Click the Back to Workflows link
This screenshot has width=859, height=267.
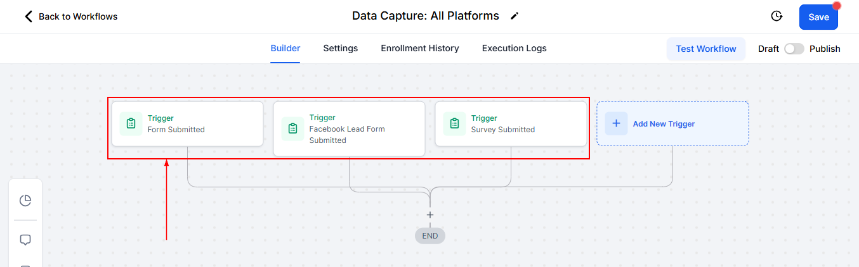78,16
